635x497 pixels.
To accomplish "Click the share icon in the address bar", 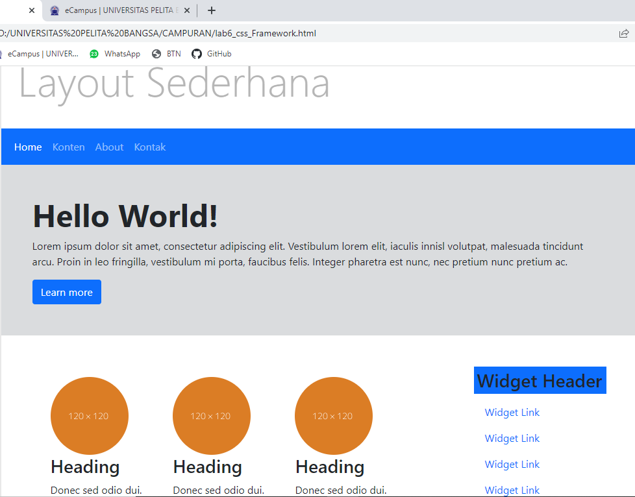I will point(623,32).
